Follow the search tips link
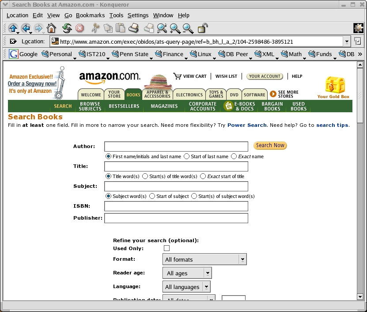Screen dimensions: 367x312 [x=332, y=125]
